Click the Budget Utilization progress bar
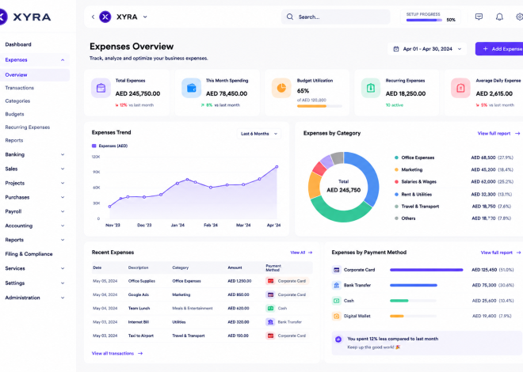This screenshot has height=372, width=523. [x=319, y=106]
